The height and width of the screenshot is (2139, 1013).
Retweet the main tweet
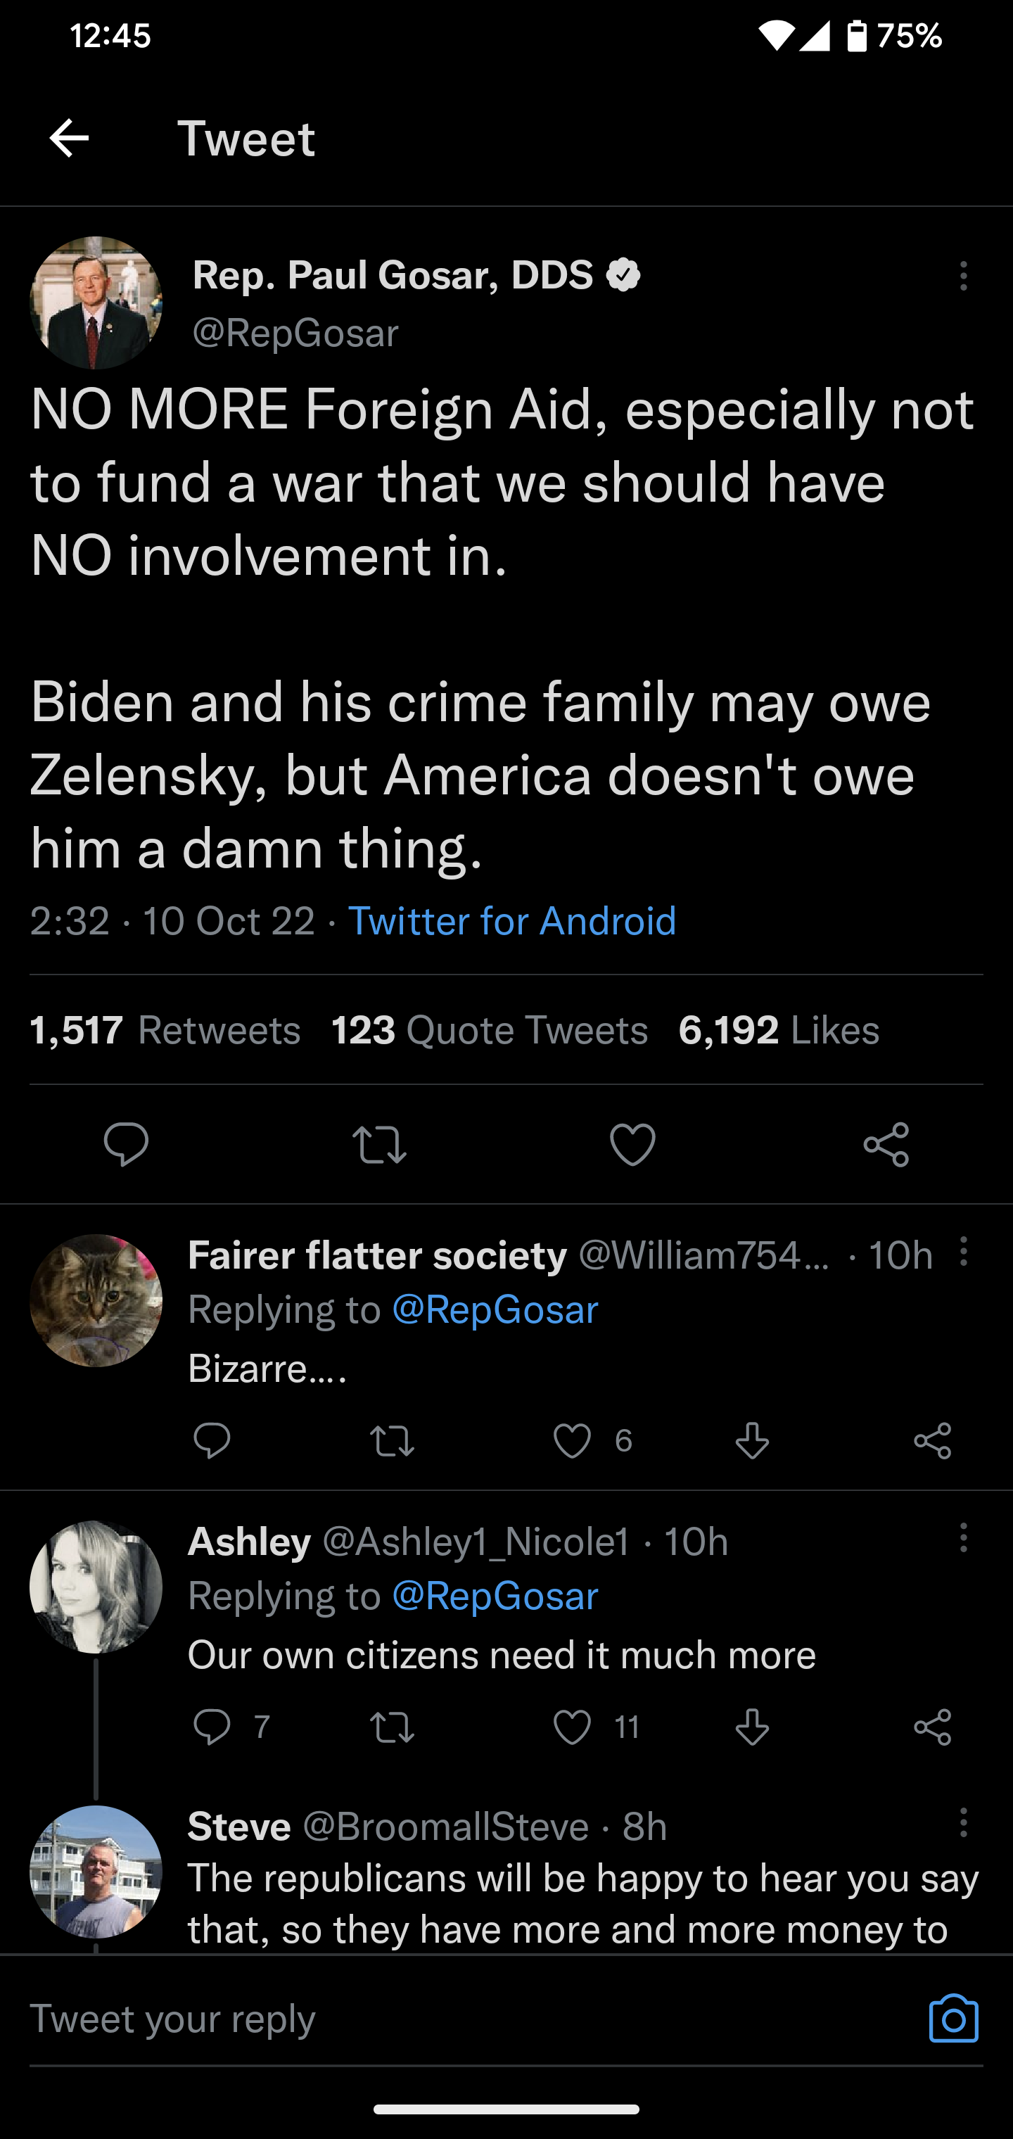[379, 1145]
